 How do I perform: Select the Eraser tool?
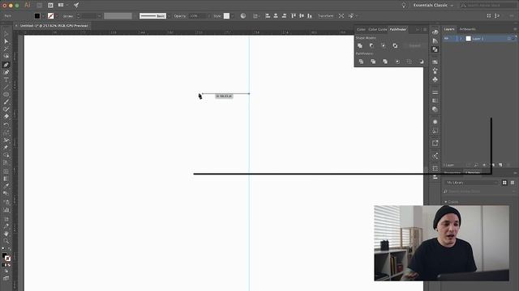(x=6, y=116)
